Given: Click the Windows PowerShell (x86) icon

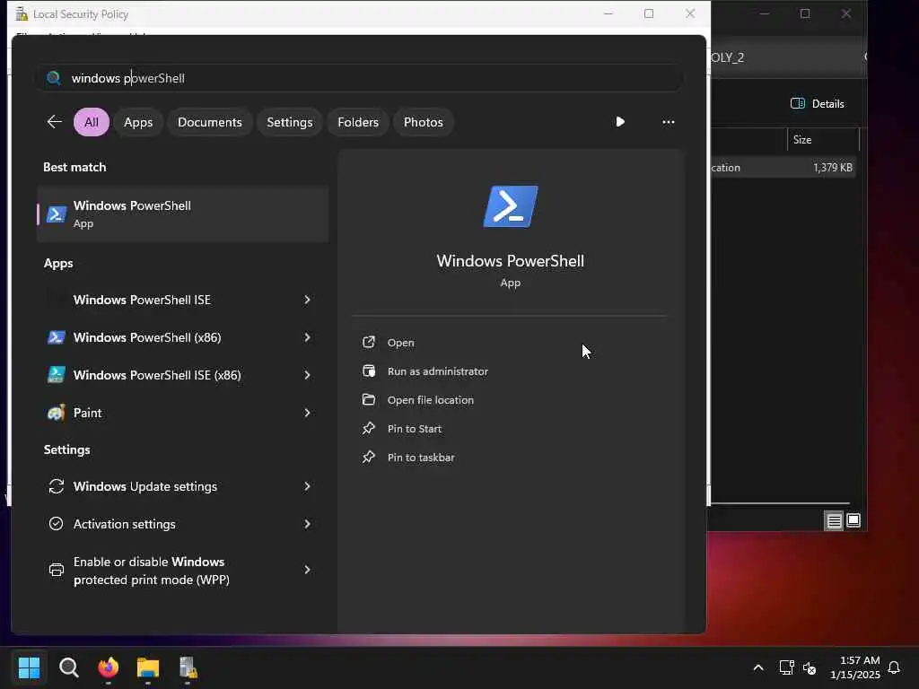Looking at the screenshot, I should [57, 337].
